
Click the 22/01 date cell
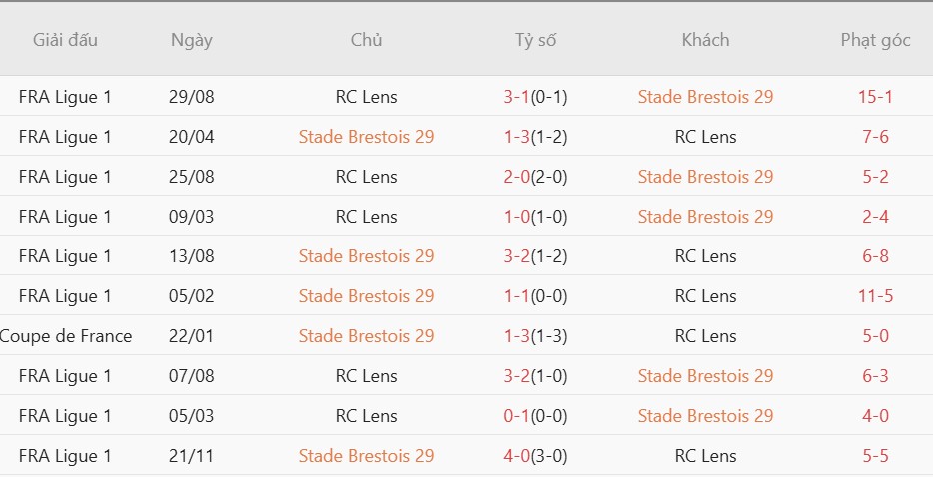point(191,336)
